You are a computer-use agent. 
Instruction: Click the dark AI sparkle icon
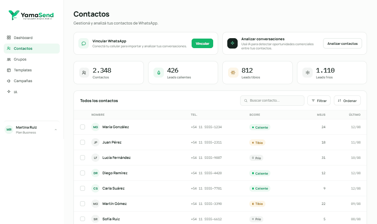point(233,44)
